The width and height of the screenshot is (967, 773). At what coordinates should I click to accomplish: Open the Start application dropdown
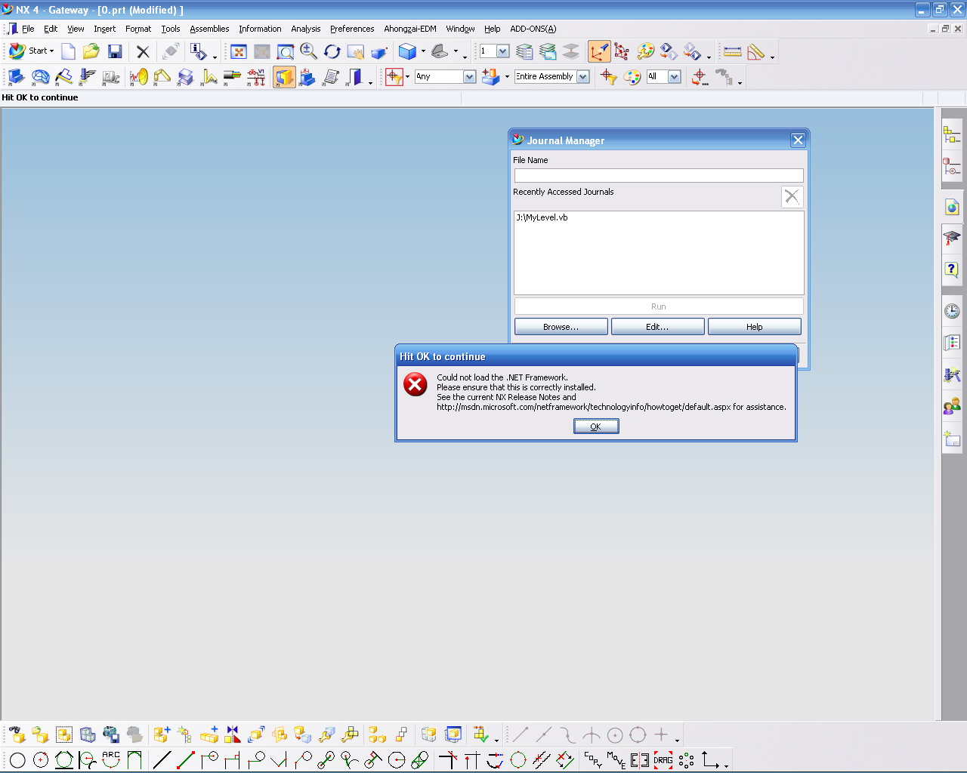click(x=32, y=51)
